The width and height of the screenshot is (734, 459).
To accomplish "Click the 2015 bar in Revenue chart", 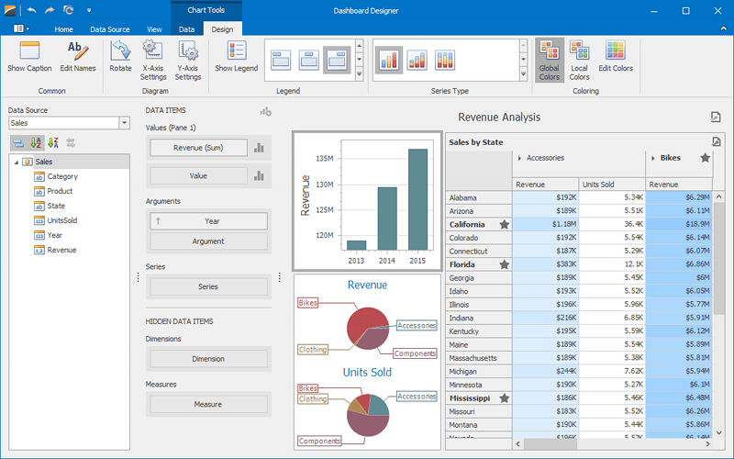I will pyautogui.click(x=417, y=199).
